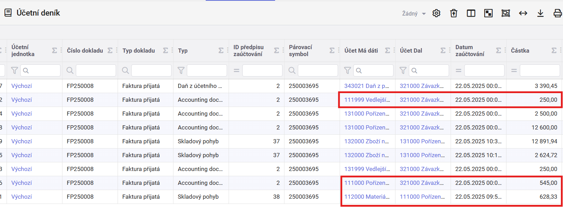Click the sum icon in ID předpisu zaúčtování header
The image size is (563, 207).
276,51
